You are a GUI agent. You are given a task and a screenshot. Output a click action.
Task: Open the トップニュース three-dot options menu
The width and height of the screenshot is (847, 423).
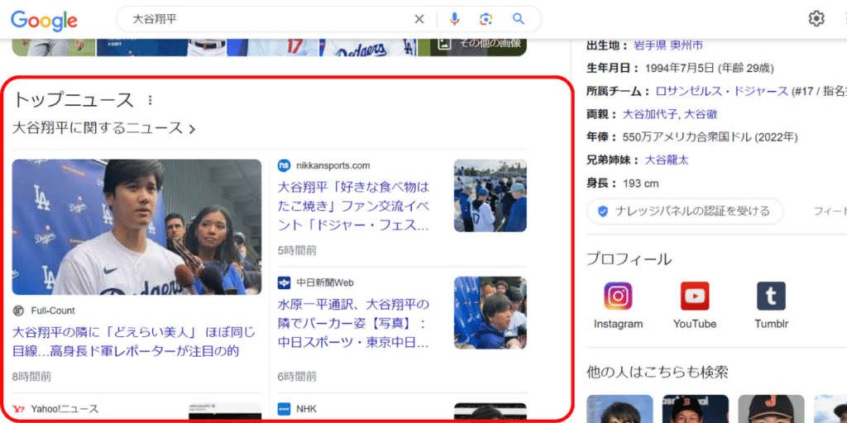[x=151, y=100]
